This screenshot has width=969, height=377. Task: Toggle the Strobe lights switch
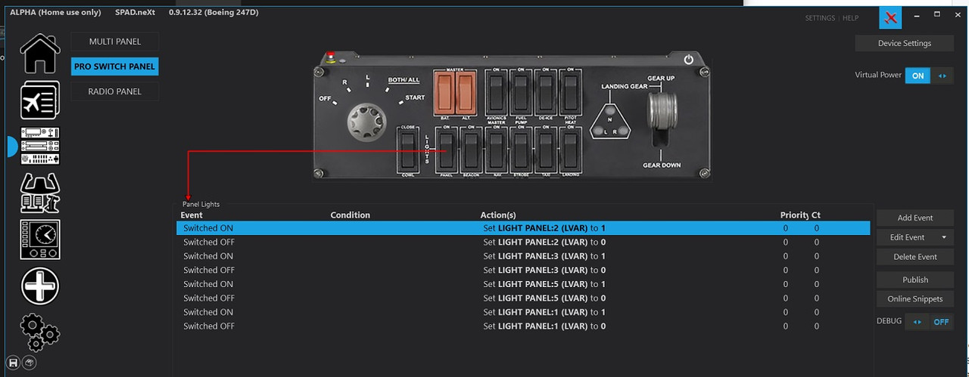(x=520, y=150)
